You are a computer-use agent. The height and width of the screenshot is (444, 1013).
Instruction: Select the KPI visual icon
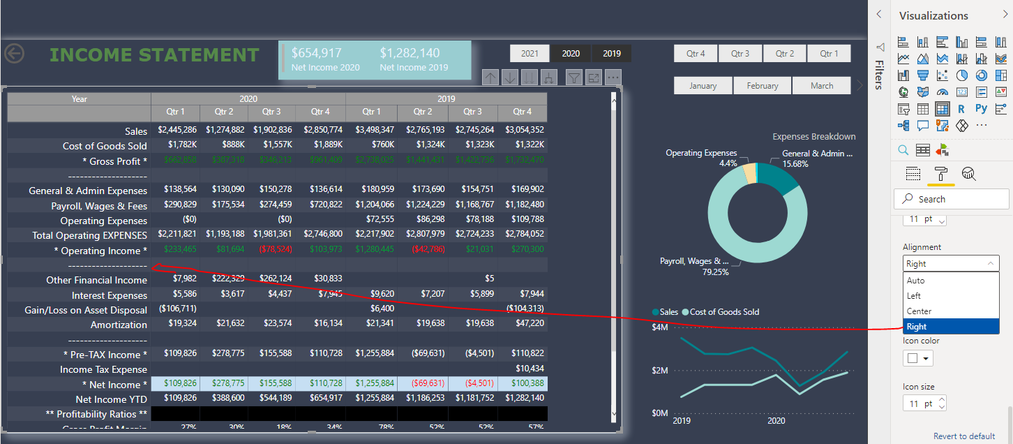1001,92
